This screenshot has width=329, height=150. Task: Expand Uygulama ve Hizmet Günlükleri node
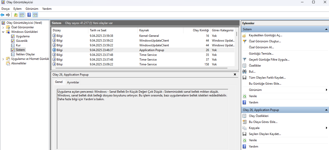click(3, 59)
